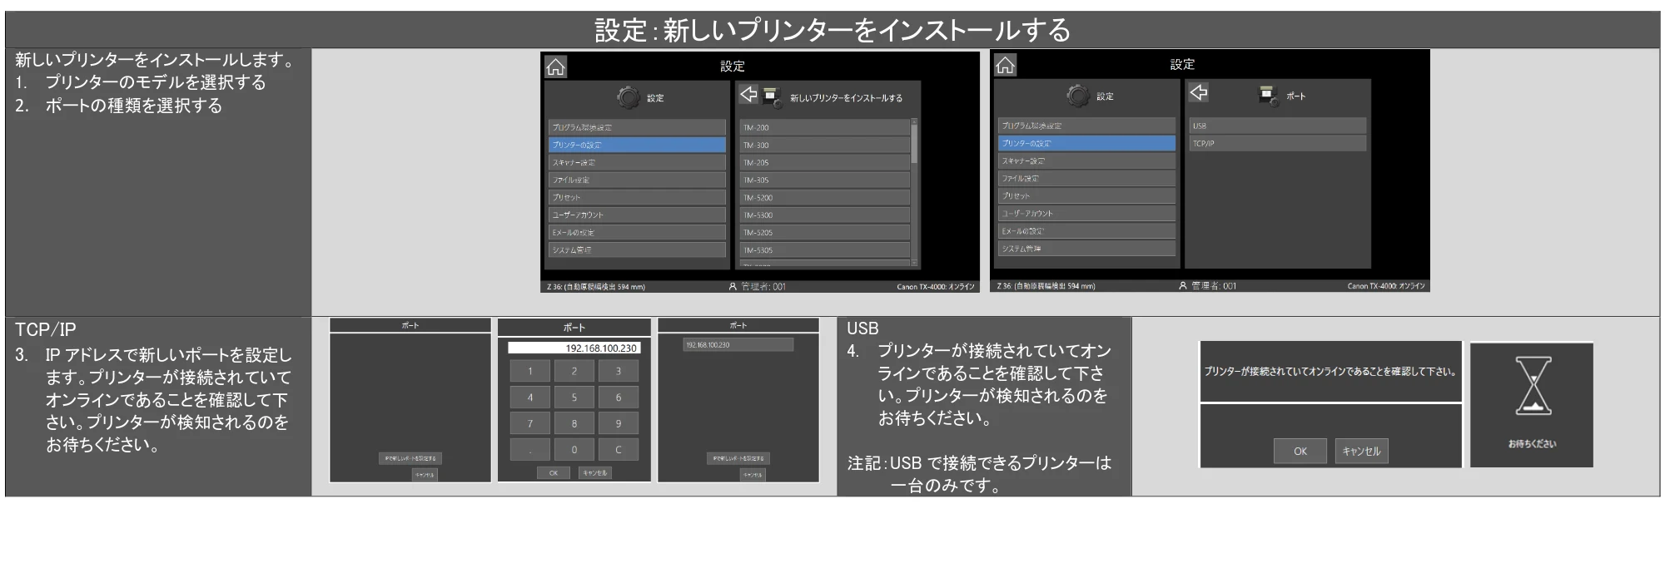
Task: Click the back arrow in the ポート panel header
Action: (1198, 92)
